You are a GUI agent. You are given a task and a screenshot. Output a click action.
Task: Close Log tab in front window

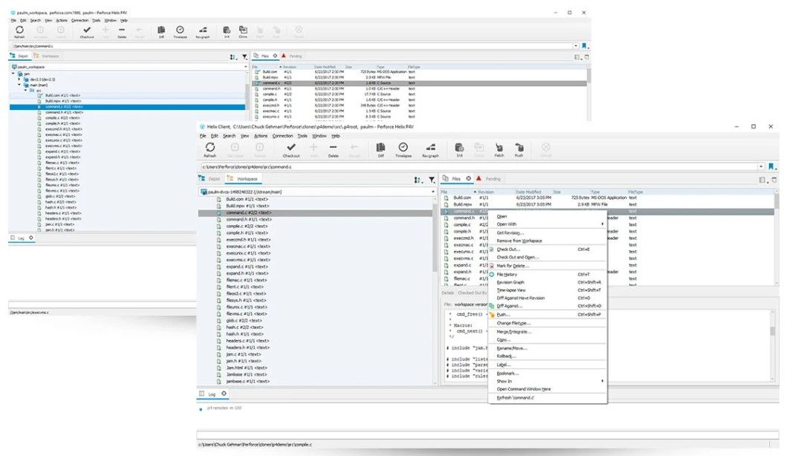(x=224, y=394)
